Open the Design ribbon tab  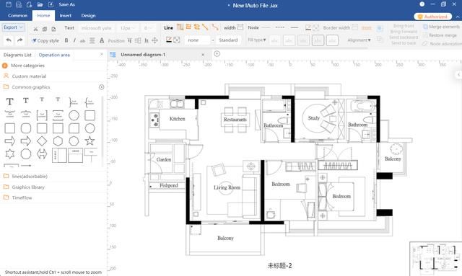pos(88,16)
